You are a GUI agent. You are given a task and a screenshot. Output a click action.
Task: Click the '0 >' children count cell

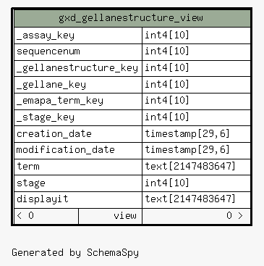click(197, 216)
